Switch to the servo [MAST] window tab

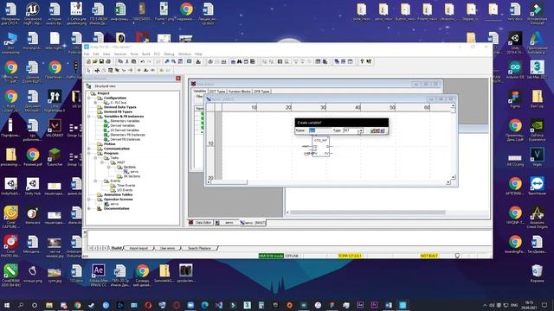pyautogui.click(x=253, y=223)
